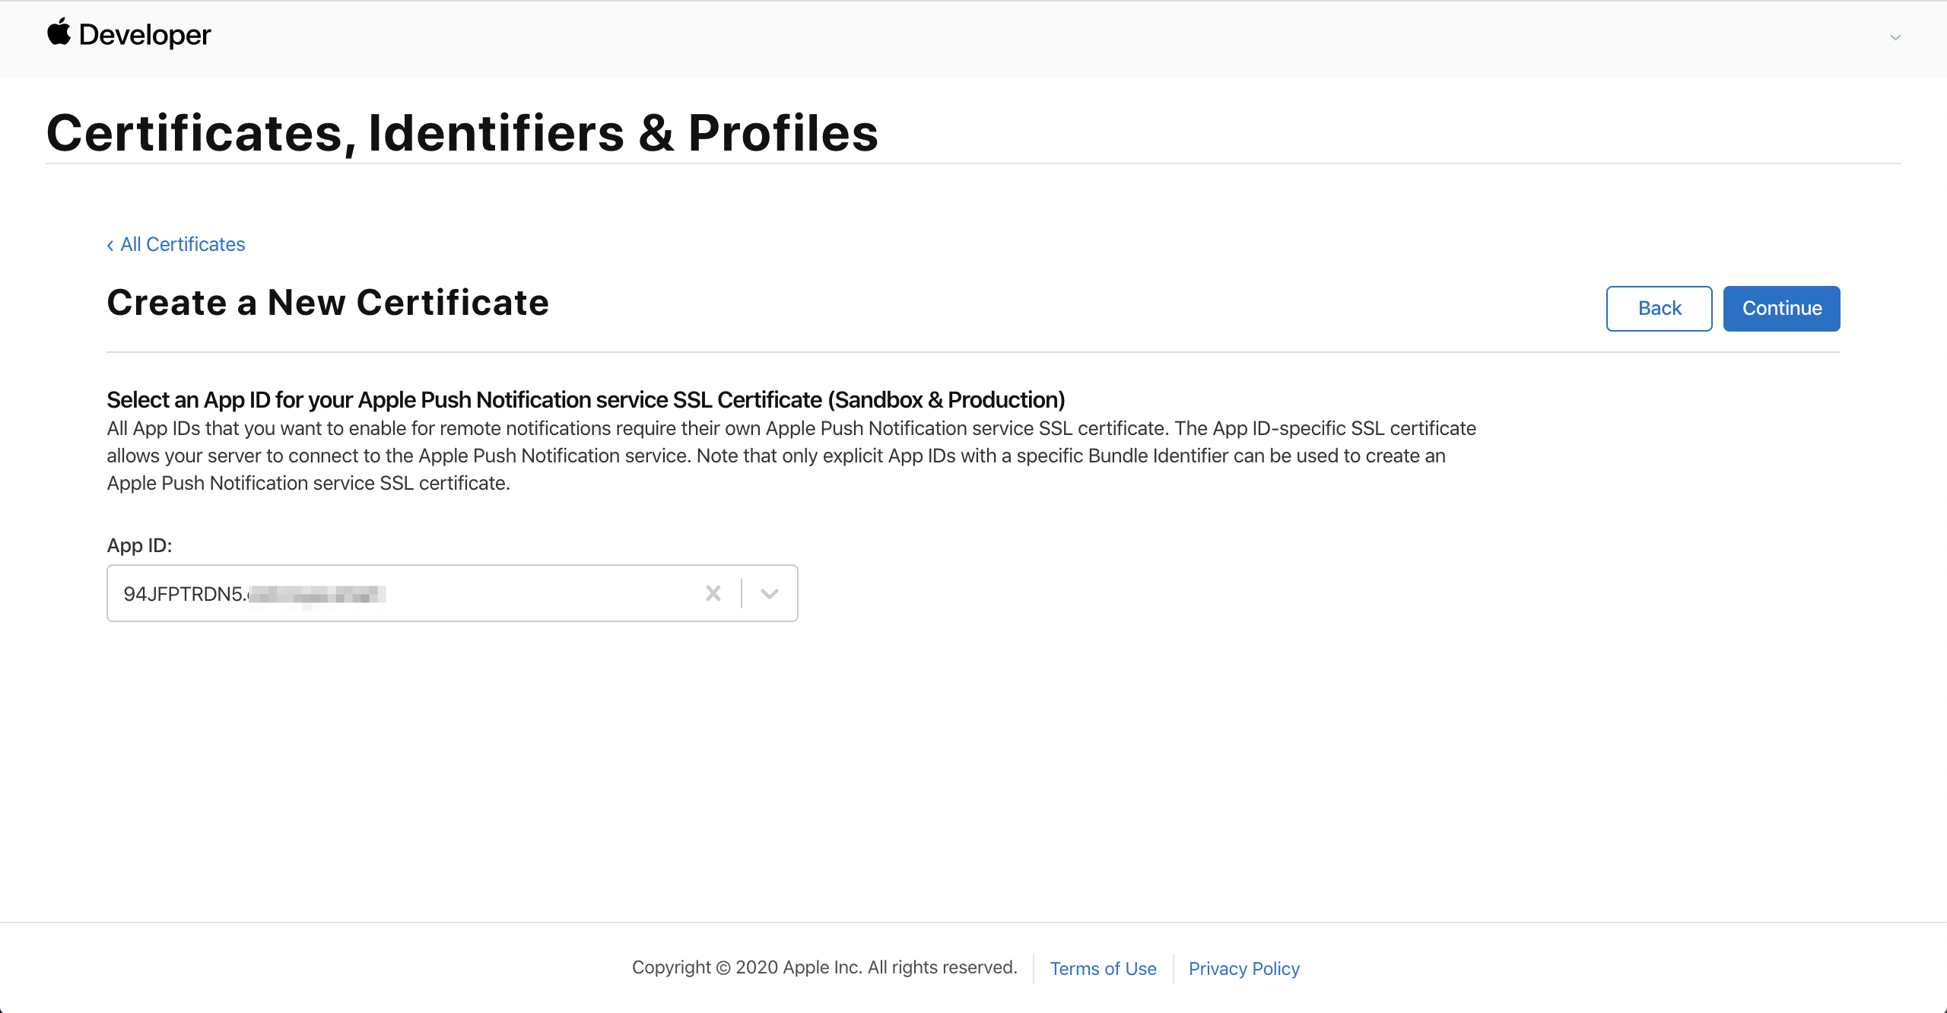Open the account menu chevron in header
This screenshot has height=1013, width=1947.
1895,37
